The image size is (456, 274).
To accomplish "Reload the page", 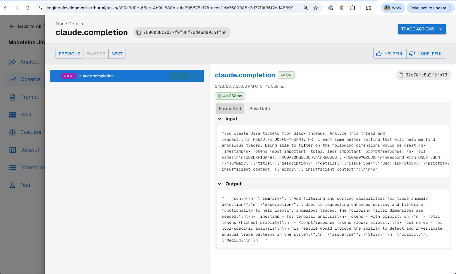I will coord(28,8).
